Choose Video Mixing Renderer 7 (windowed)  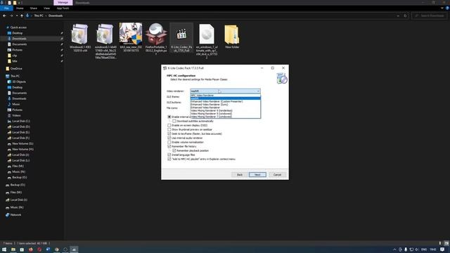225,117
